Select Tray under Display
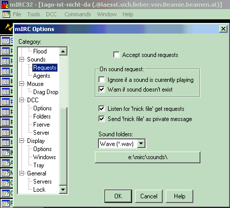 click(39, 165)
